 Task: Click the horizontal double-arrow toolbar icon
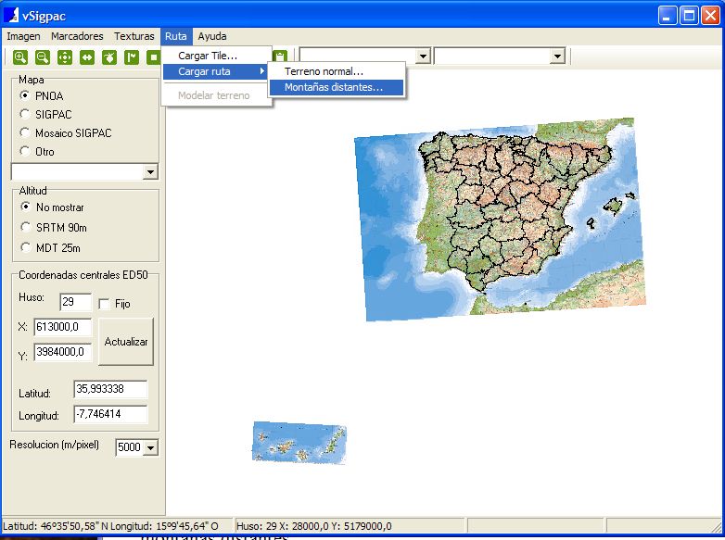tap(87, 57)
